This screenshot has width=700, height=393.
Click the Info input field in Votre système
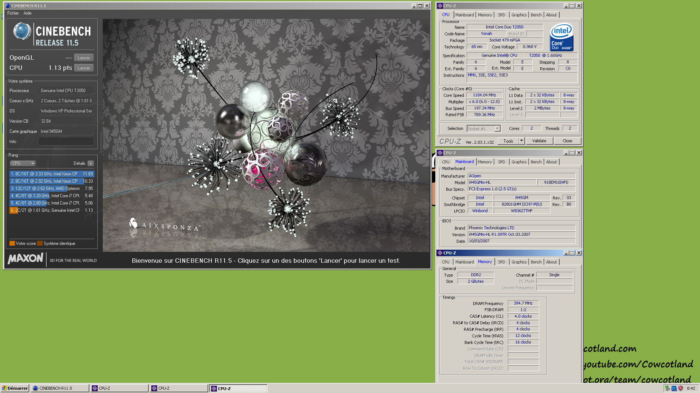coord(66,142)
